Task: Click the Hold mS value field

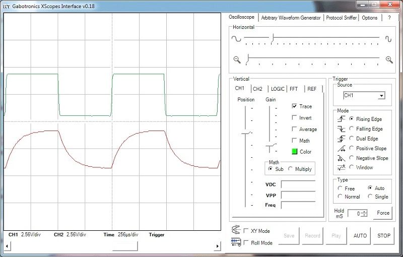Action: (x=355, y=213)
